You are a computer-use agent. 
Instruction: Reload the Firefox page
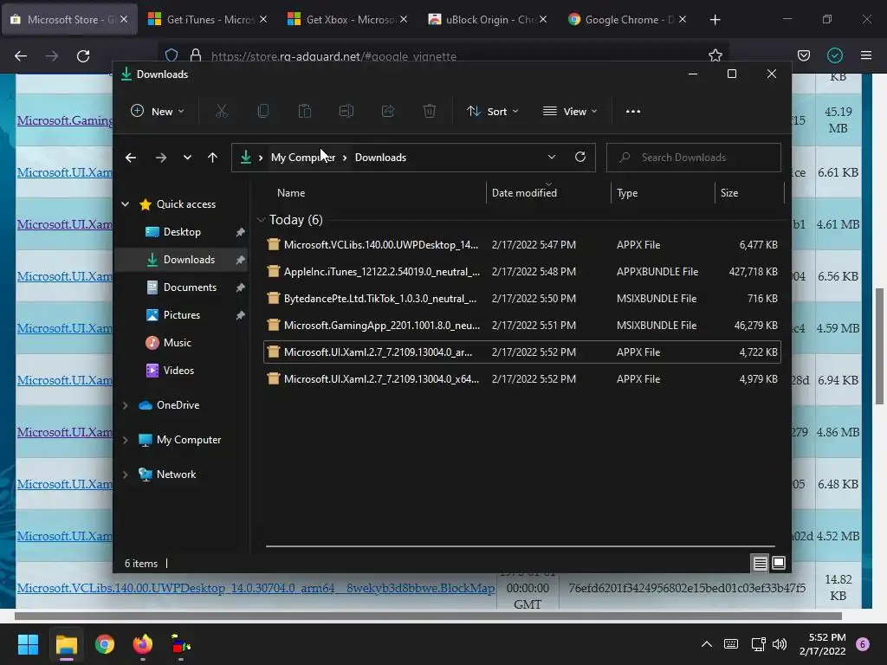[x=83, y=56]
